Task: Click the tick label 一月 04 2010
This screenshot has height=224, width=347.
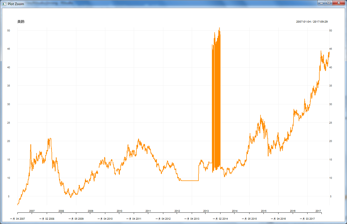Action: 105,219
